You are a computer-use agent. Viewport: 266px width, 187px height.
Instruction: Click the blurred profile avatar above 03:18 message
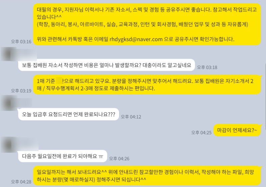9,54
